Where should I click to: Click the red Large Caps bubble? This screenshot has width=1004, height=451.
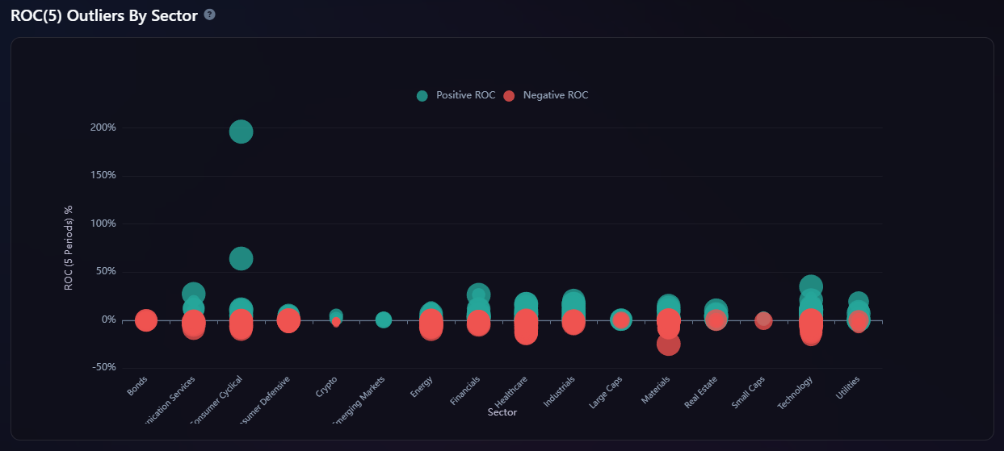621,320
